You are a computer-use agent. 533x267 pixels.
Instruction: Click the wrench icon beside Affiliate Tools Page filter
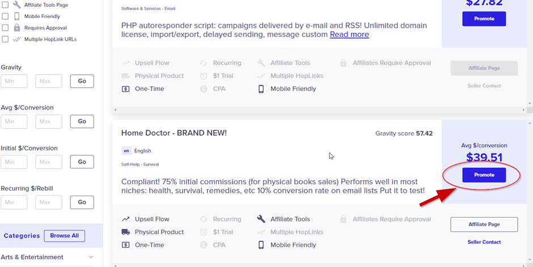(16, 5)
